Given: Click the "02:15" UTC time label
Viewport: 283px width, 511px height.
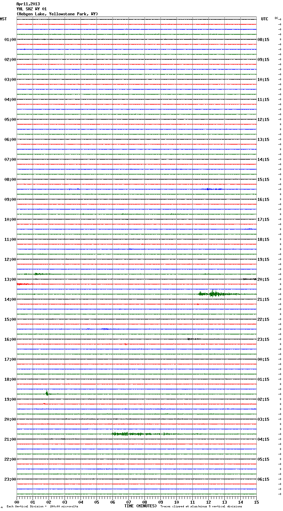Looking at the screenshot, I should pos(263,399).
